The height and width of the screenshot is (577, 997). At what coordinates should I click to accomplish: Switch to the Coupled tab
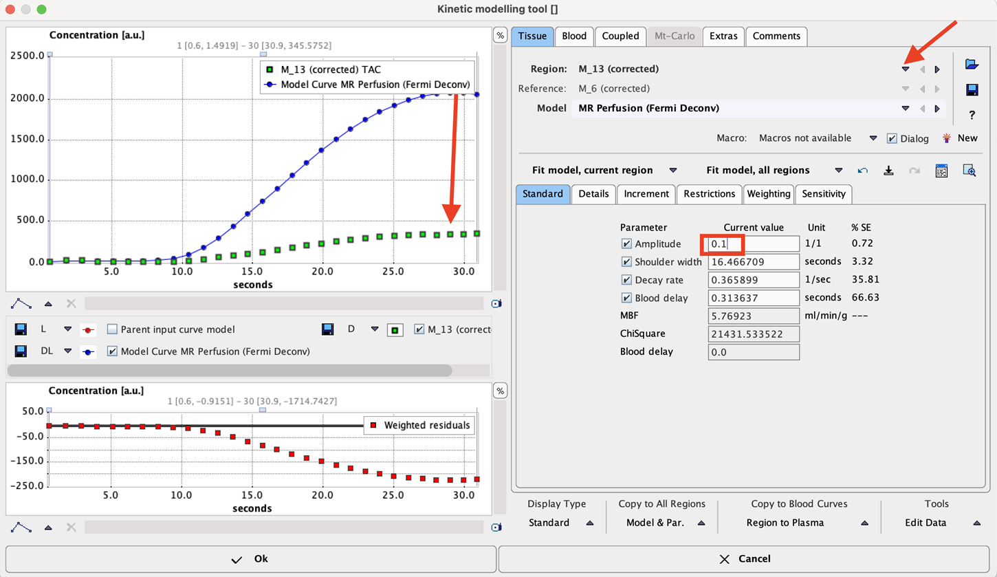coord(621,36)
